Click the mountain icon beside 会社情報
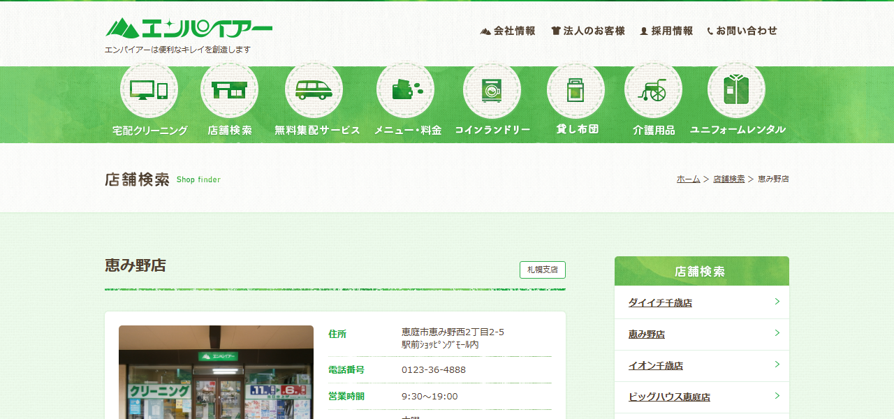This screenshot has height=419, width=894. pyautogui.click(x=485, y=31)
